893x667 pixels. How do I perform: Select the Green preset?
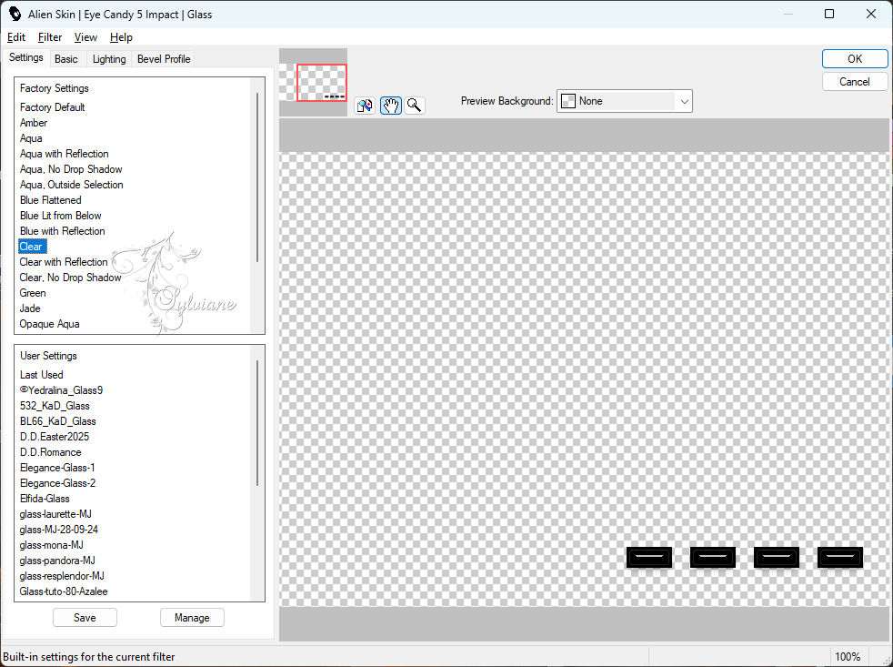(33, 292)
